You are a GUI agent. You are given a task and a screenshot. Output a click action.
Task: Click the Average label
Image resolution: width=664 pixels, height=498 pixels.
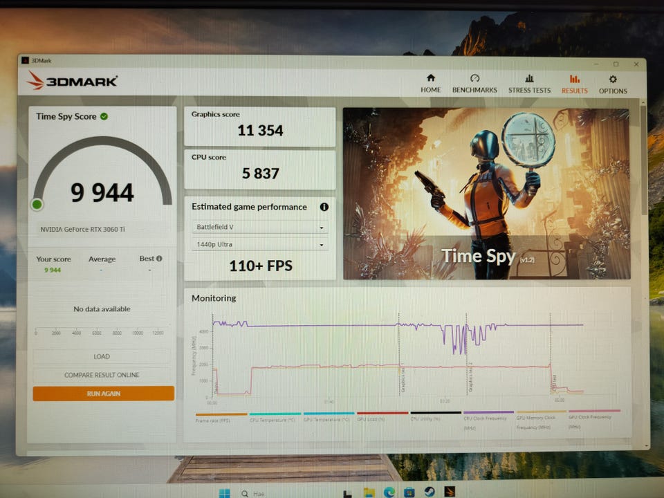[x=102, y=259]
